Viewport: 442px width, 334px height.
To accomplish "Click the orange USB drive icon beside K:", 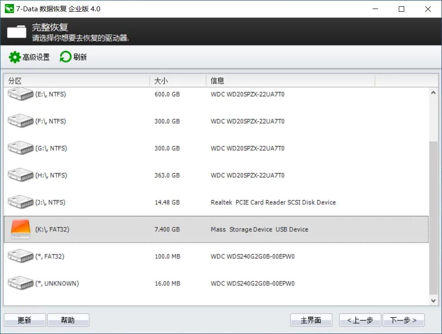I will (x=21, y=229).
